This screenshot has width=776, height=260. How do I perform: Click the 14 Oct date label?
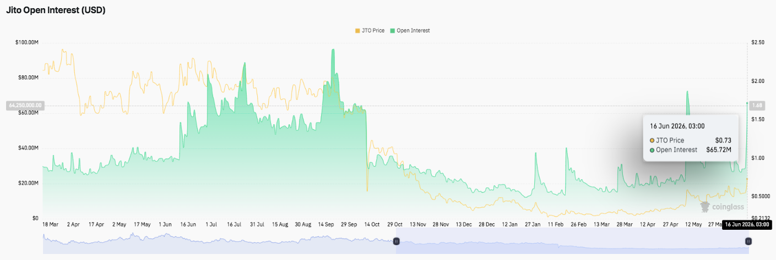pos(371,225)
